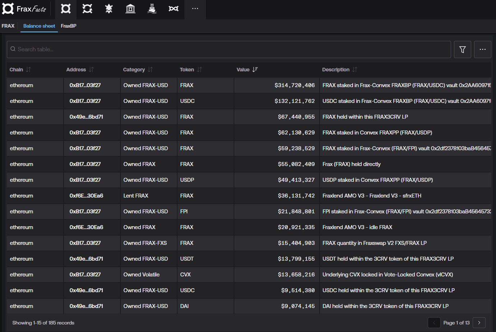Open the Frax Facts logo home link
496x332 pixels.
point(24,9)
